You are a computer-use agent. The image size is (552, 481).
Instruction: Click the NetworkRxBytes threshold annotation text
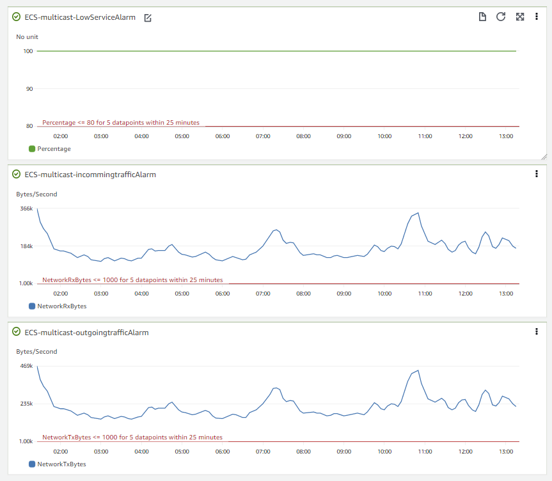(132, 280)
